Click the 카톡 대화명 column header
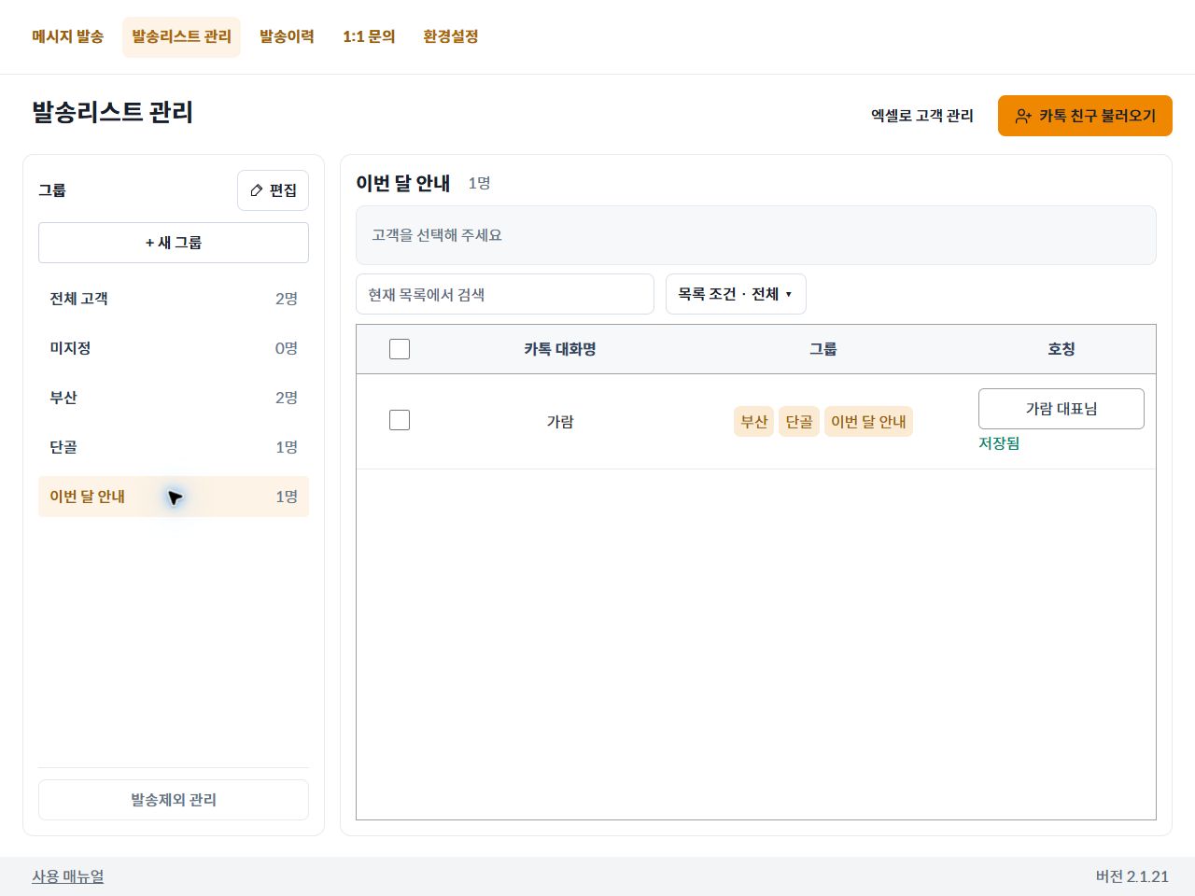 (560, 349)
